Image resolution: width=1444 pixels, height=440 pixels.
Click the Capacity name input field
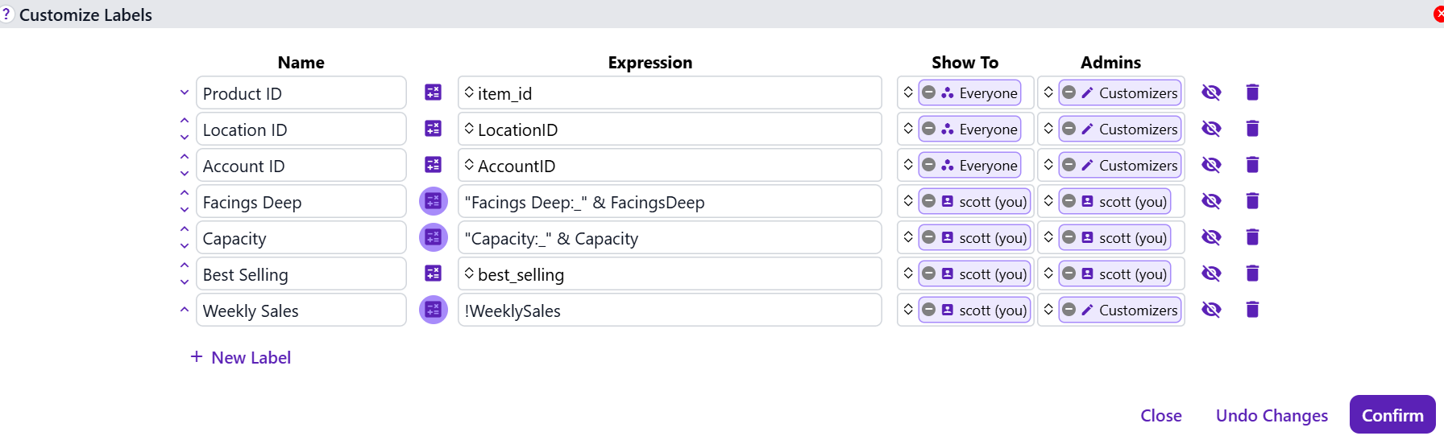click(x=301, y=238)
